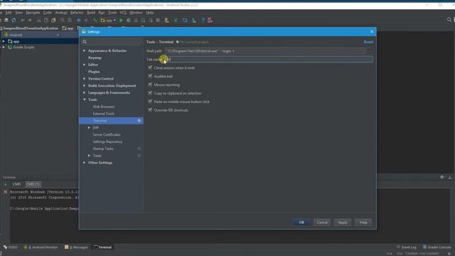Click the Redo arrow toolbar icon
Image resolution: width=455 pixels, height=256 pixels.
pyautogui.click(x=30, y=21)
